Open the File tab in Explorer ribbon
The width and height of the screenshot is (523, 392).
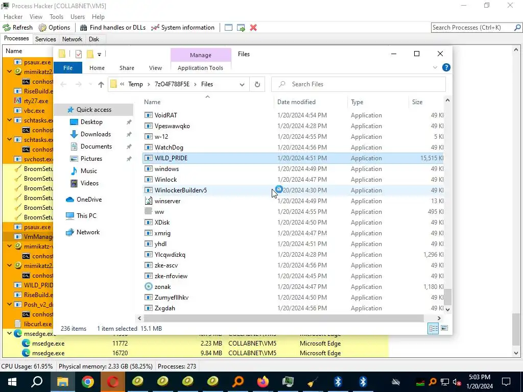click(x=68, y=68)
